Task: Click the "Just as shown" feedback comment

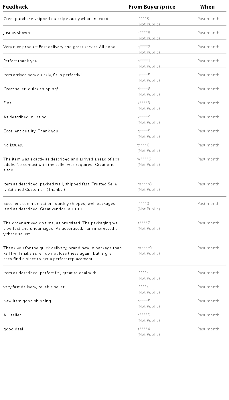Action: pyautogui.click(x=17, y=33)
